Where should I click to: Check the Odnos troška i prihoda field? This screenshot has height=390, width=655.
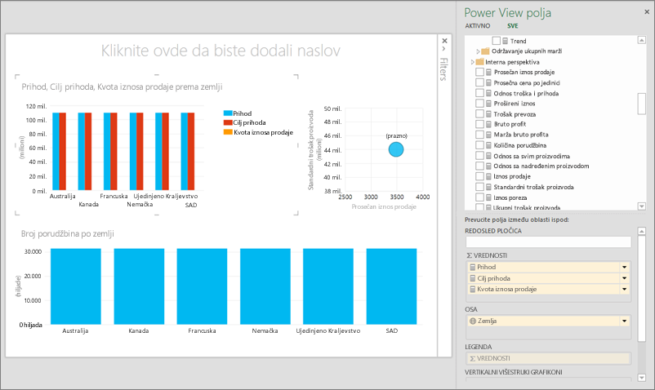click(479, 93)
